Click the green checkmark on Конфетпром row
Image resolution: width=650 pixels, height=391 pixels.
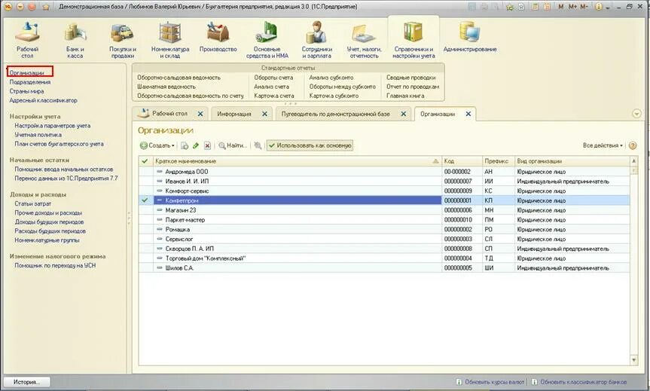click(x=145, y=200)
